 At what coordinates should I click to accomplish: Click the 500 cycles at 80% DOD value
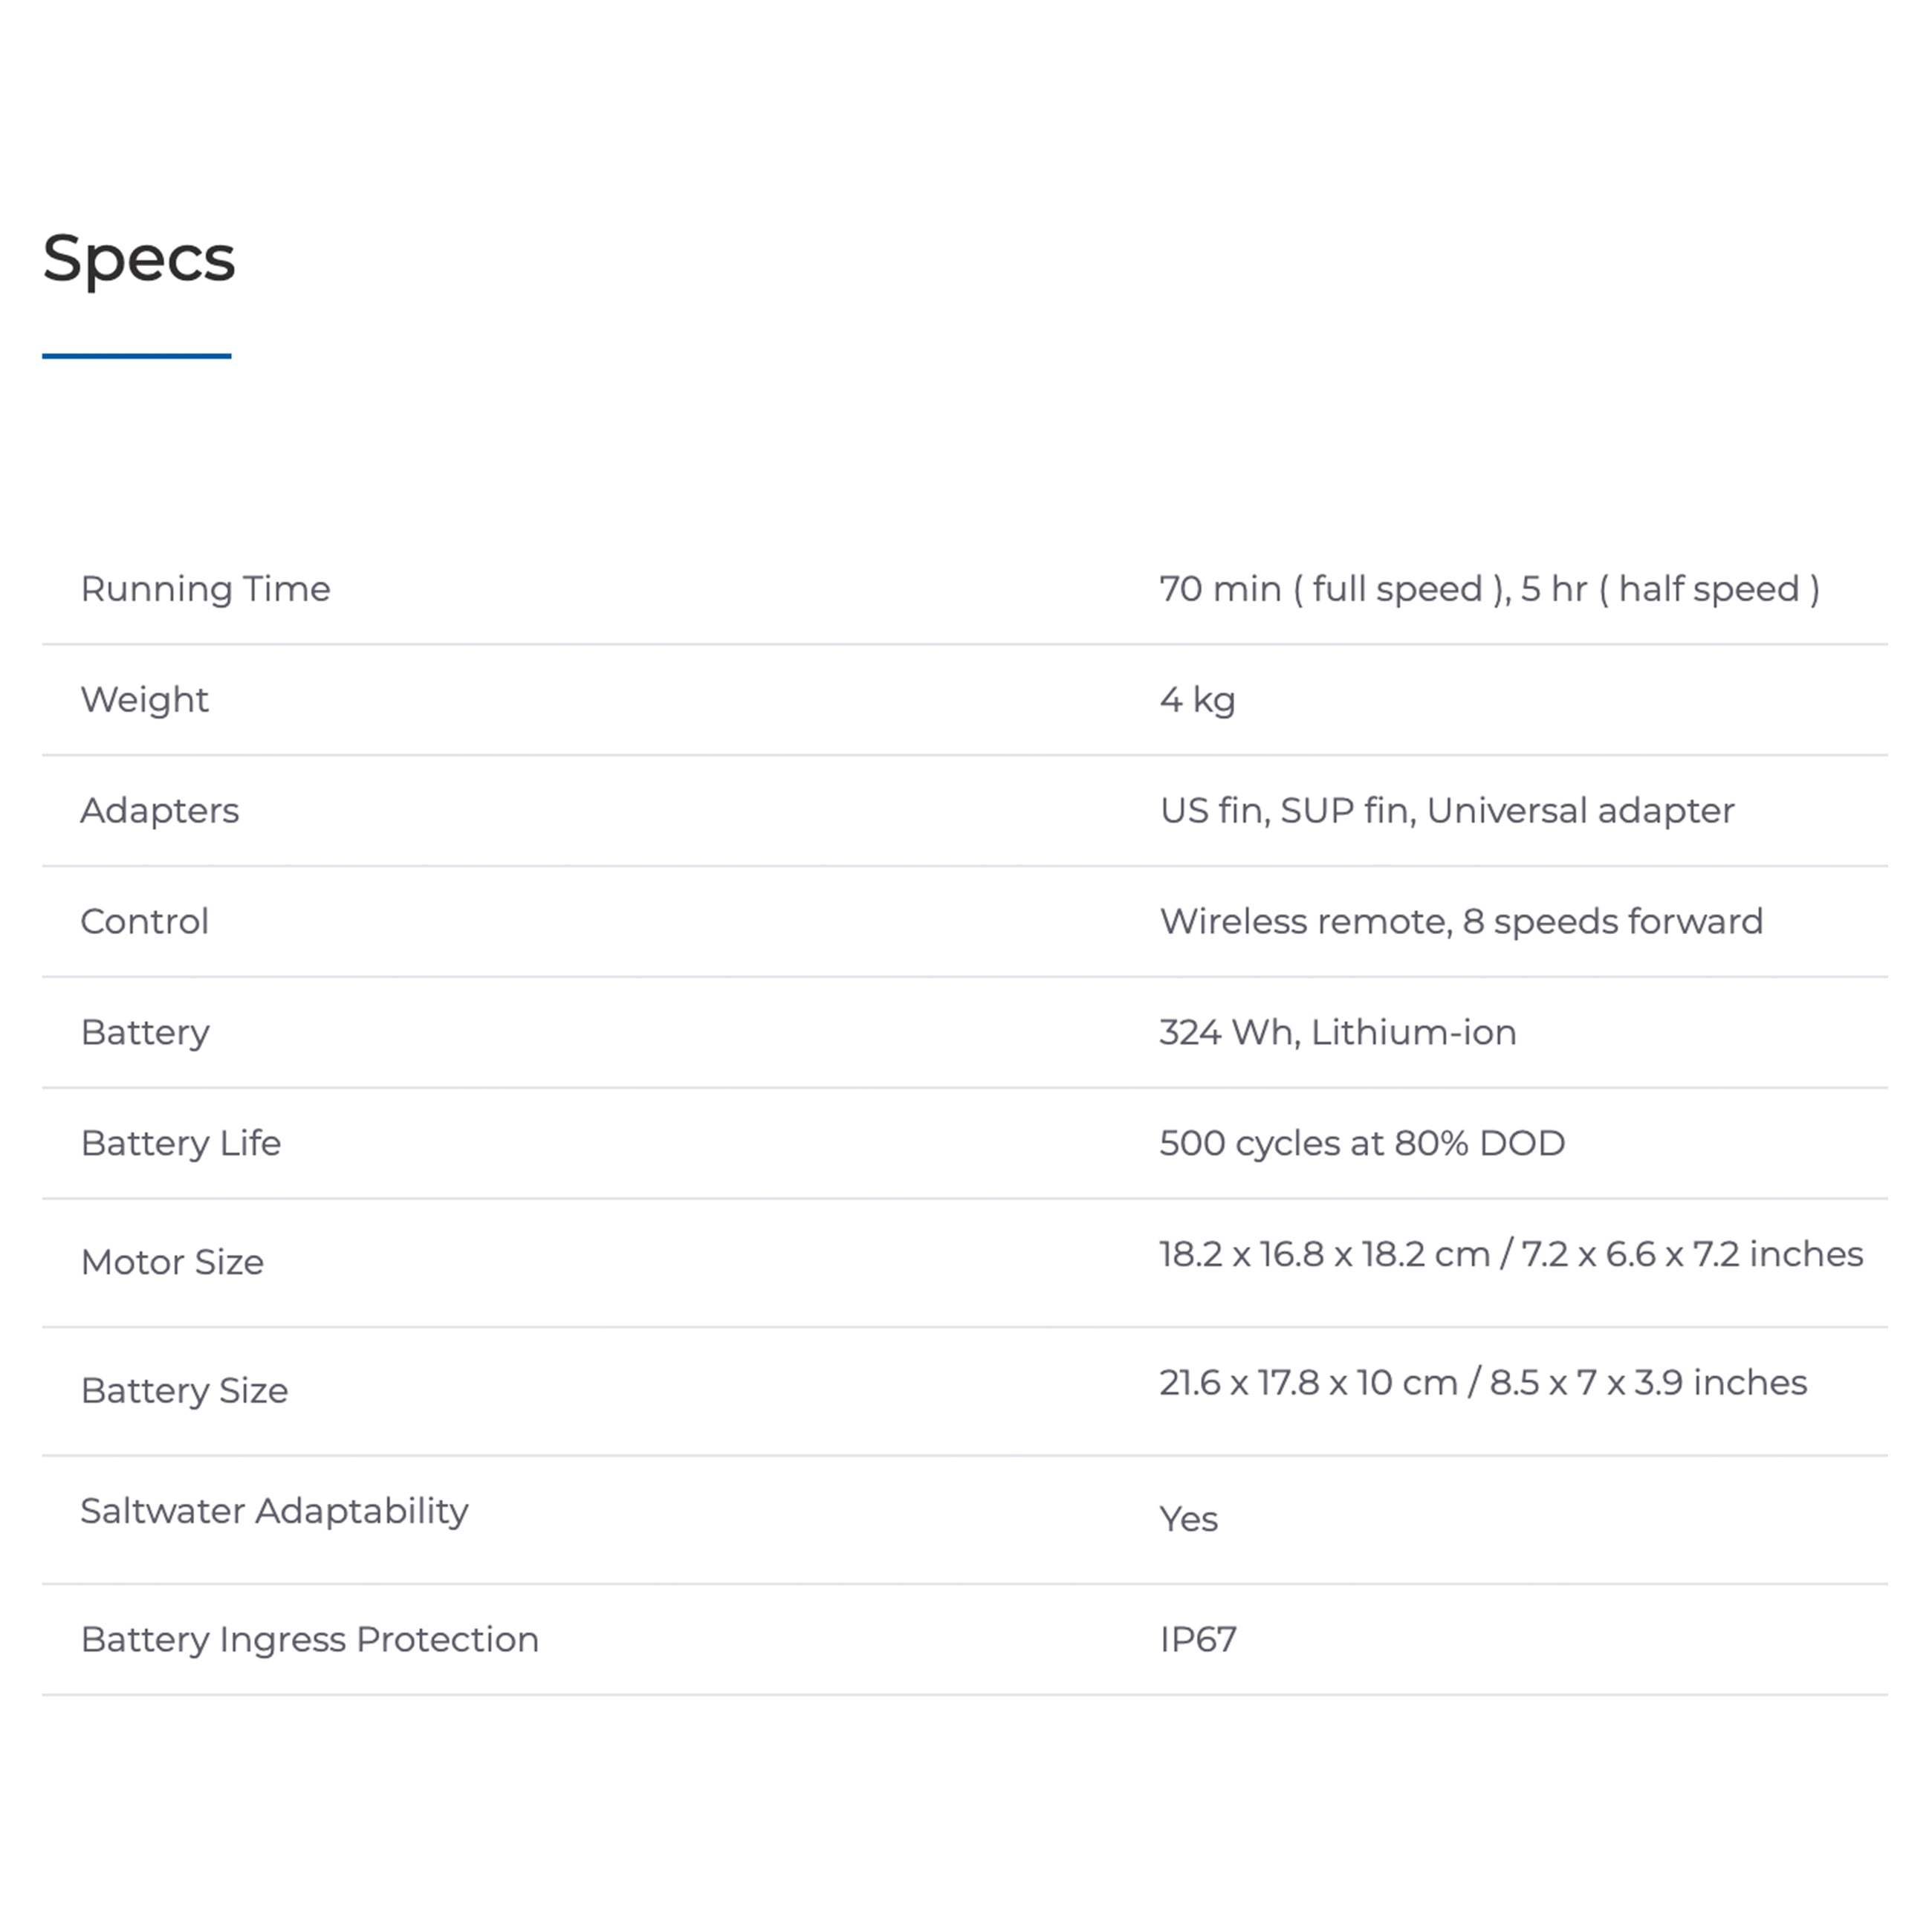[x=1362, y=1144]
